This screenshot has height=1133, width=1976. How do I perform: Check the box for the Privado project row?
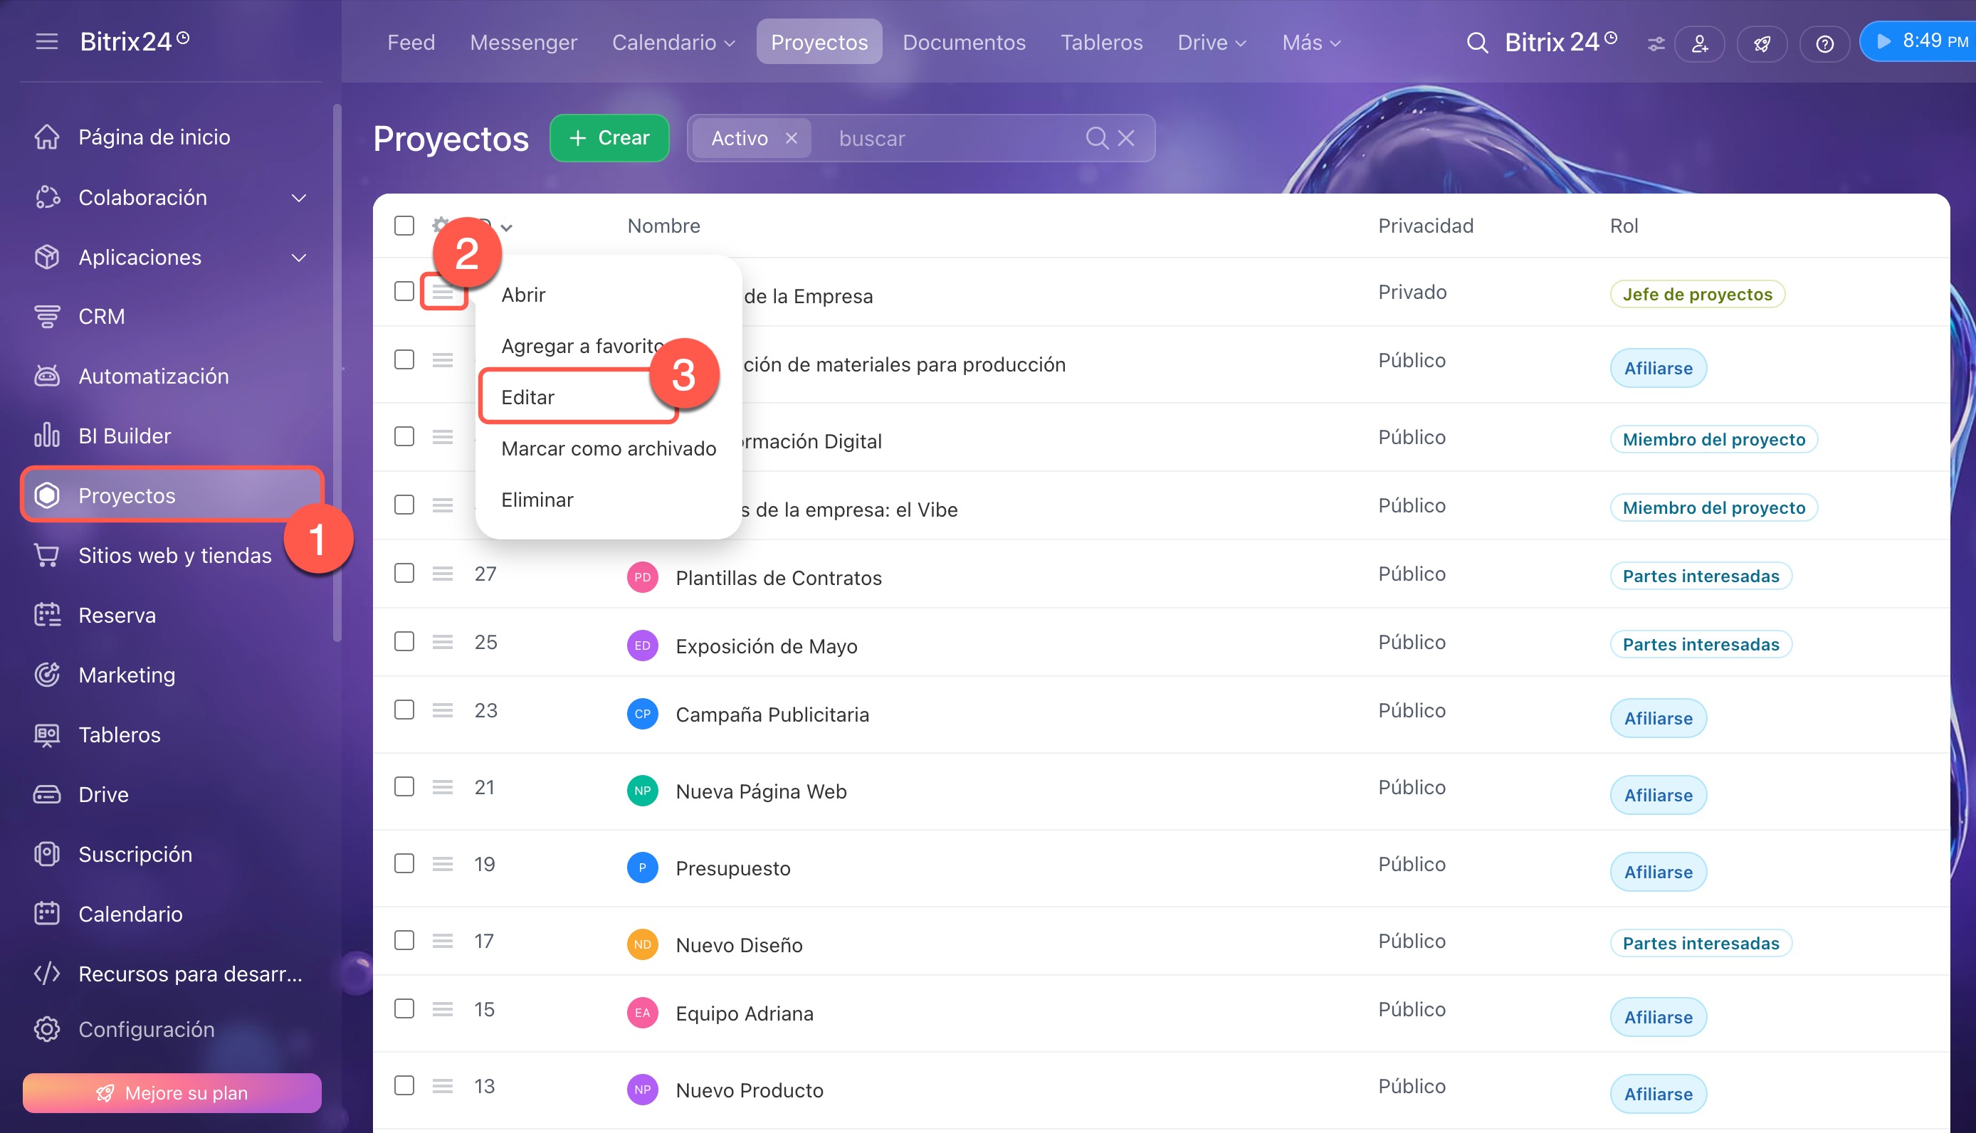404,292
